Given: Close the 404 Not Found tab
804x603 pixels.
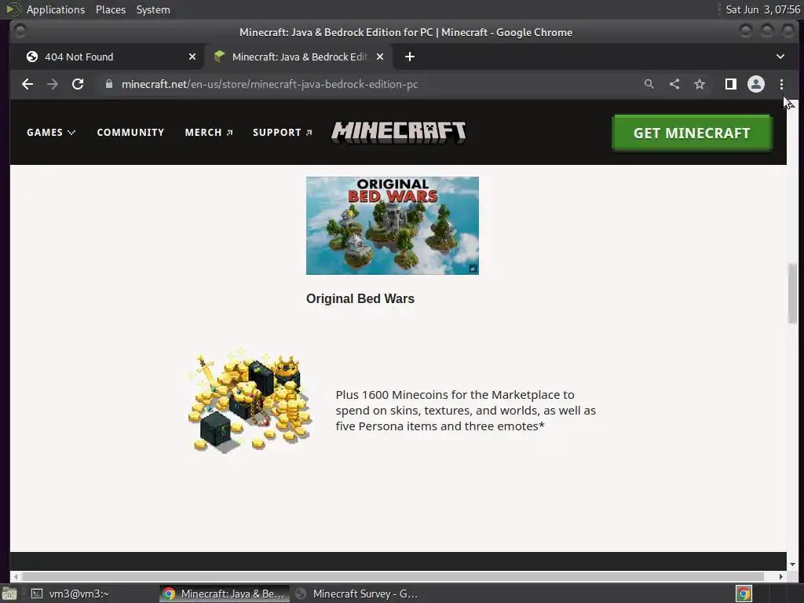Looking at the screenshot, I should click(x=192, y=57).
